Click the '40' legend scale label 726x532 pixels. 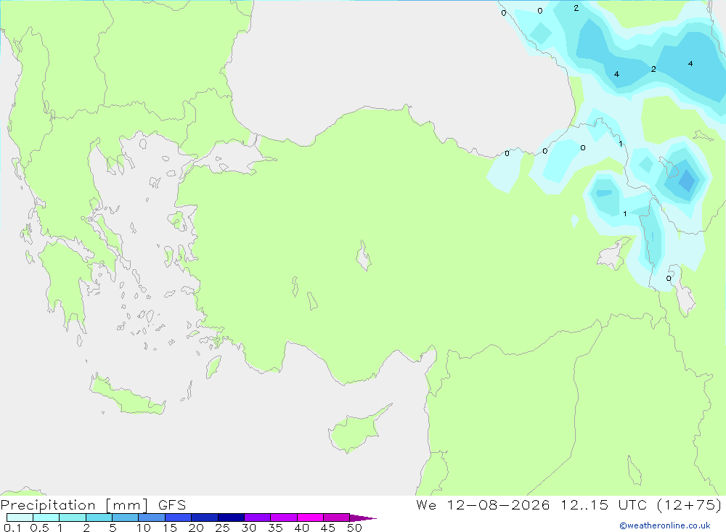click(302, 528)
